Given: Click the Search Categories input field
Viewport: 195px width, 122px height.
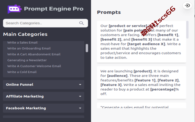Looking at the screenshot, I should pyautogui.click(x=45, y=23).
